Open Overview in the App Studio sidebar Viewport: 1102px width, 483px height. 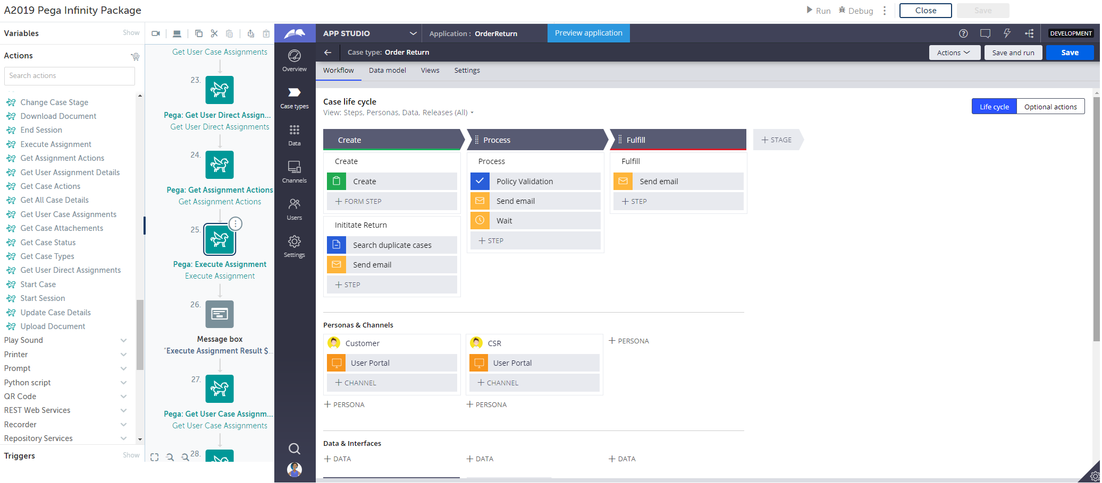(295, 61)
